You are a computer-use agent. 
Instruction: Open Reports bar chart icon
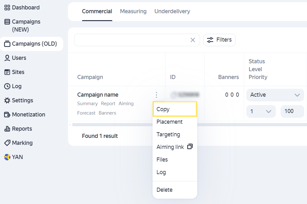pyautogui.click(x=7, y=129)
